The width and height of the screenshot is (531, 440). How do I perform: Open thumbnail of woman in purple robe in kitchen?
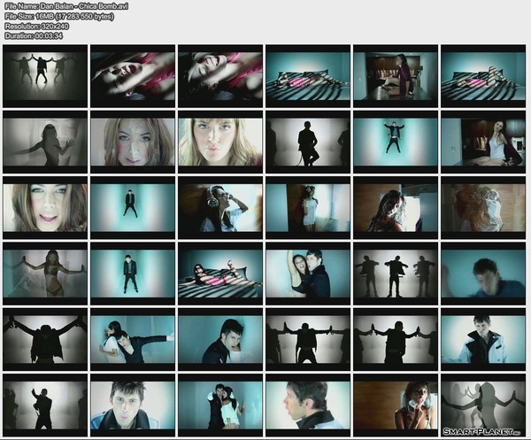pos(396,76)
